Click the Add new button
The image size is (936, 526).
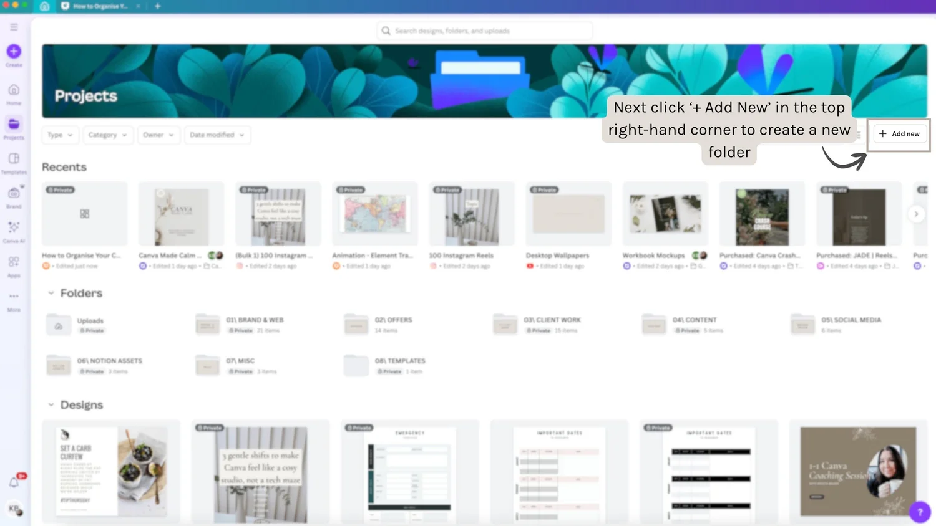(899, 134)
